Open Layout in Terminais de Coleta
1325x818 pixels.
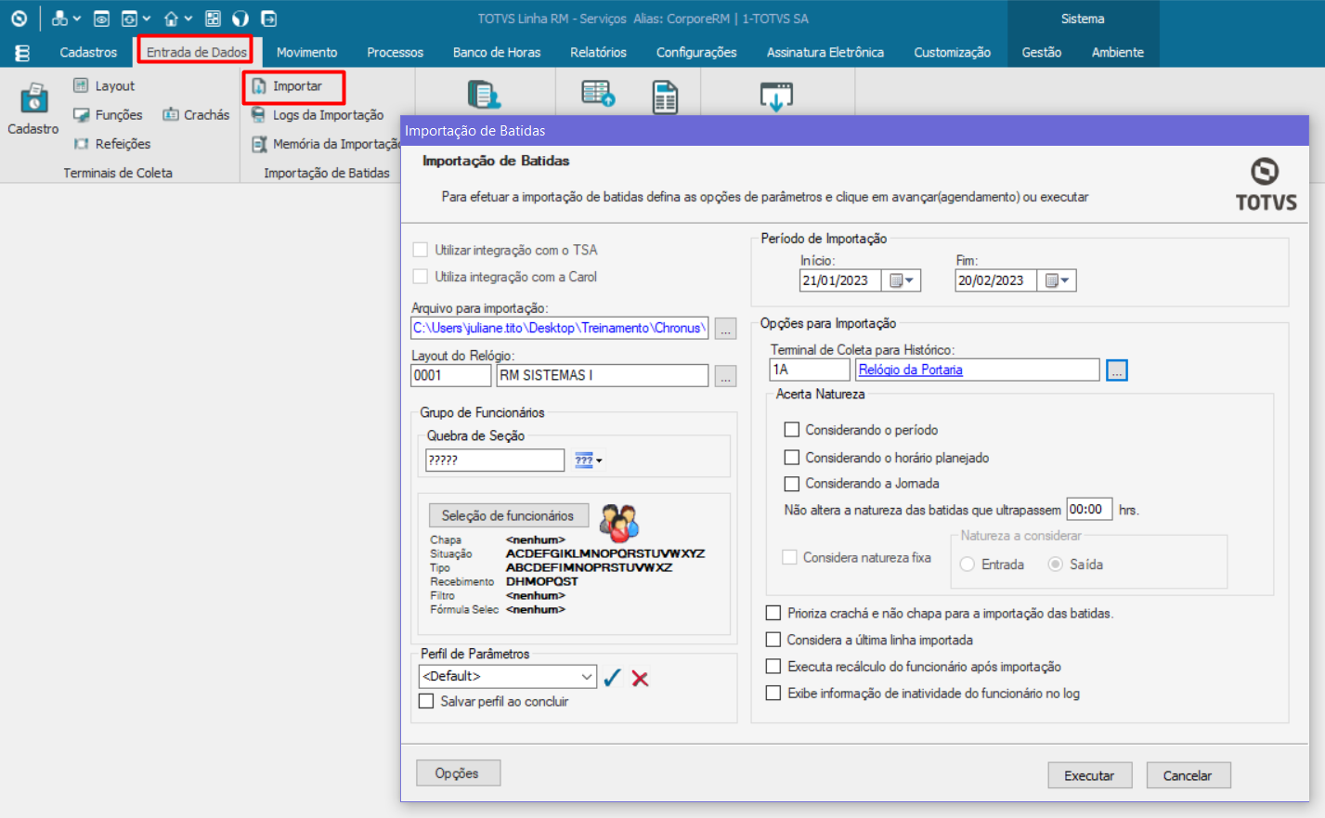104,86
